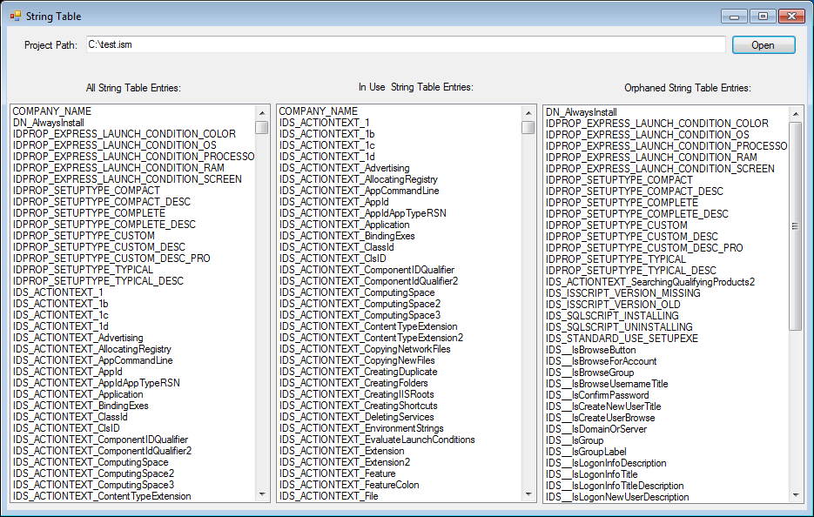The height and width of the screenshot is (517, 814).
Task: Click scrollbar thumb of In Use entries list
Action: [x=528, y=127]
